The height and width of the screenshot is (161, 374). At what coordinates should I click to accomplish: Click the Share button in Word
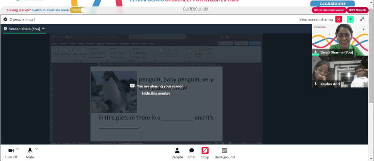pos(255,43)
